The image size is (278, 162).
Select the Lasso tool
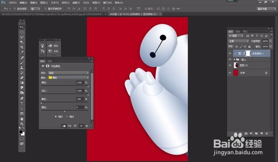22,37
